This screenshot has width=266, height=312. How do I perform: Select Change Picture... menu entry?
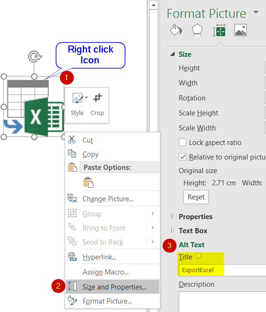point(113,198)
